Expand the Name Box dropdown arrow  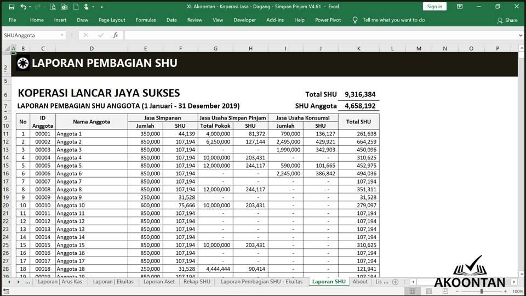62,35
